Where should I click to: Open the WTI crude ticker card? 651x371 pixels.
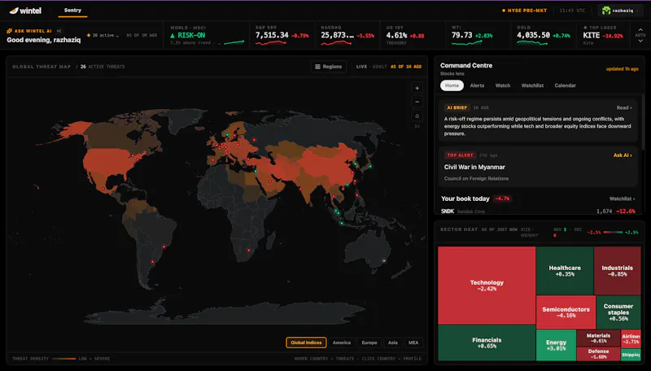(x=478, y=35)
